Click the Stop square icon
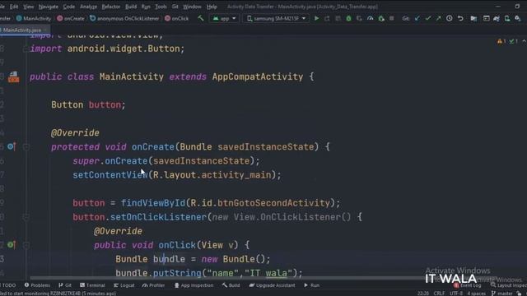527x296 pixels. pos(392,18)
